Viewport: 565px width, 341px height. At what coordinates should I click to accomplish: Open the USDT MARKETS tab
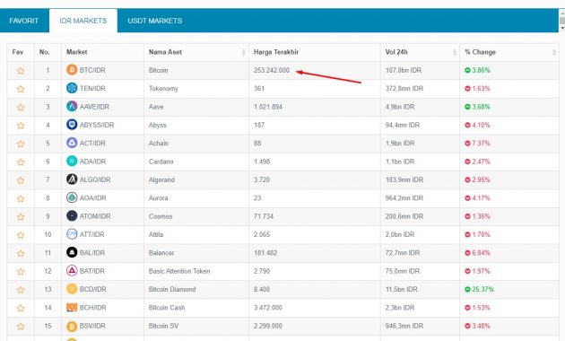pyautogui.click(x=154, y=21)
